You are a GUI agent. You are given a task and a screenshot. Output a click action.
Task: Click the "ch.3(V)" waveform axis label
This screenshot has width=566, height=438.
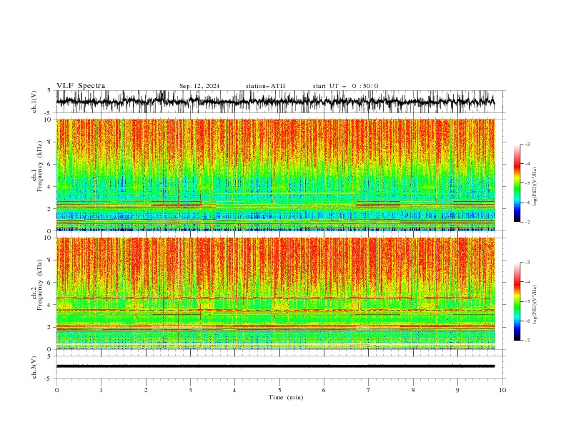pyautogui.click(x=34, y=367)
